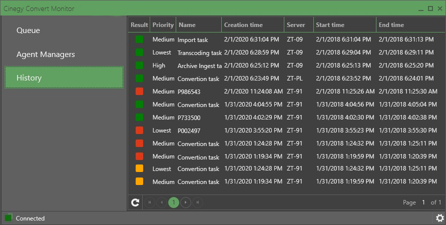Click start time '1/31/2018 4:04:56 PM'
Screen dimensions: 446x225
coord(345,104)
